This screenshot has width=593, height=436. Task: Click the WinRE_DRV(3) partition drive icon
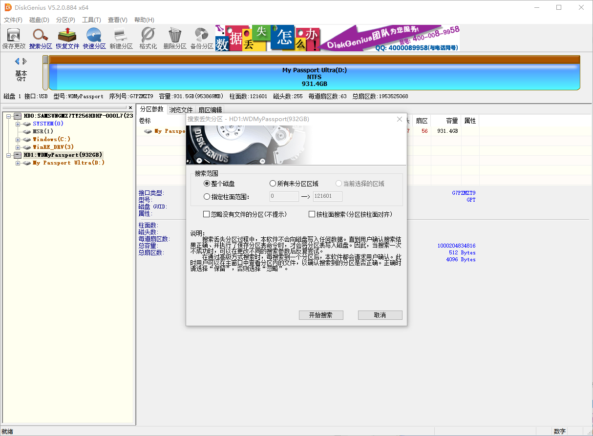pyautogui.click(x=27, y=147)
